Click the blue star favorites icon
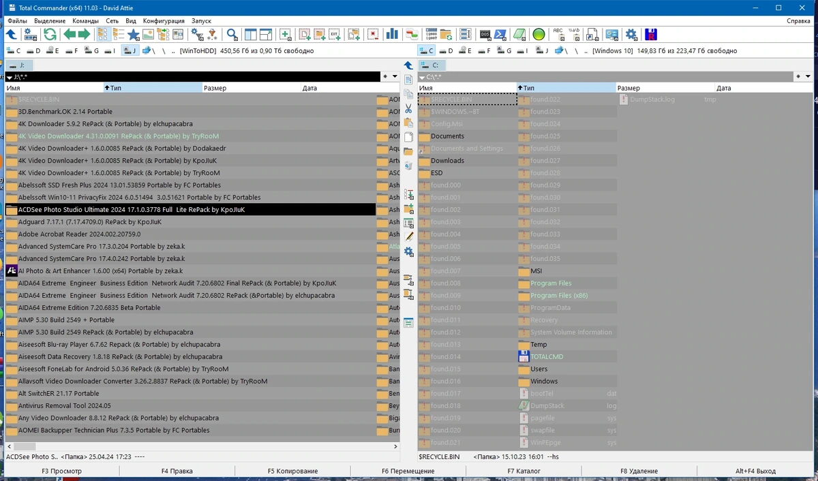818x481 pixels. click(x=134, y=34)
